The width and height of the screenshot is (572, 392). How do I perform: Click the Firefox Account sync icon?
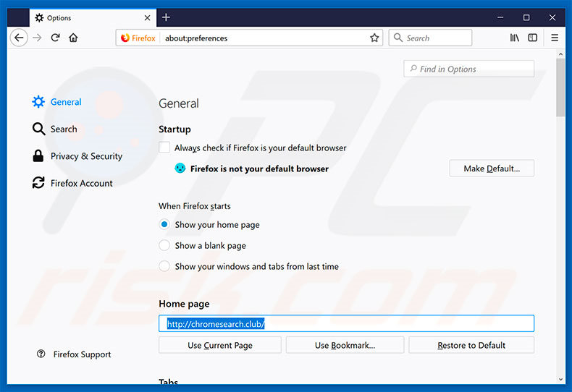pos(38,183)
